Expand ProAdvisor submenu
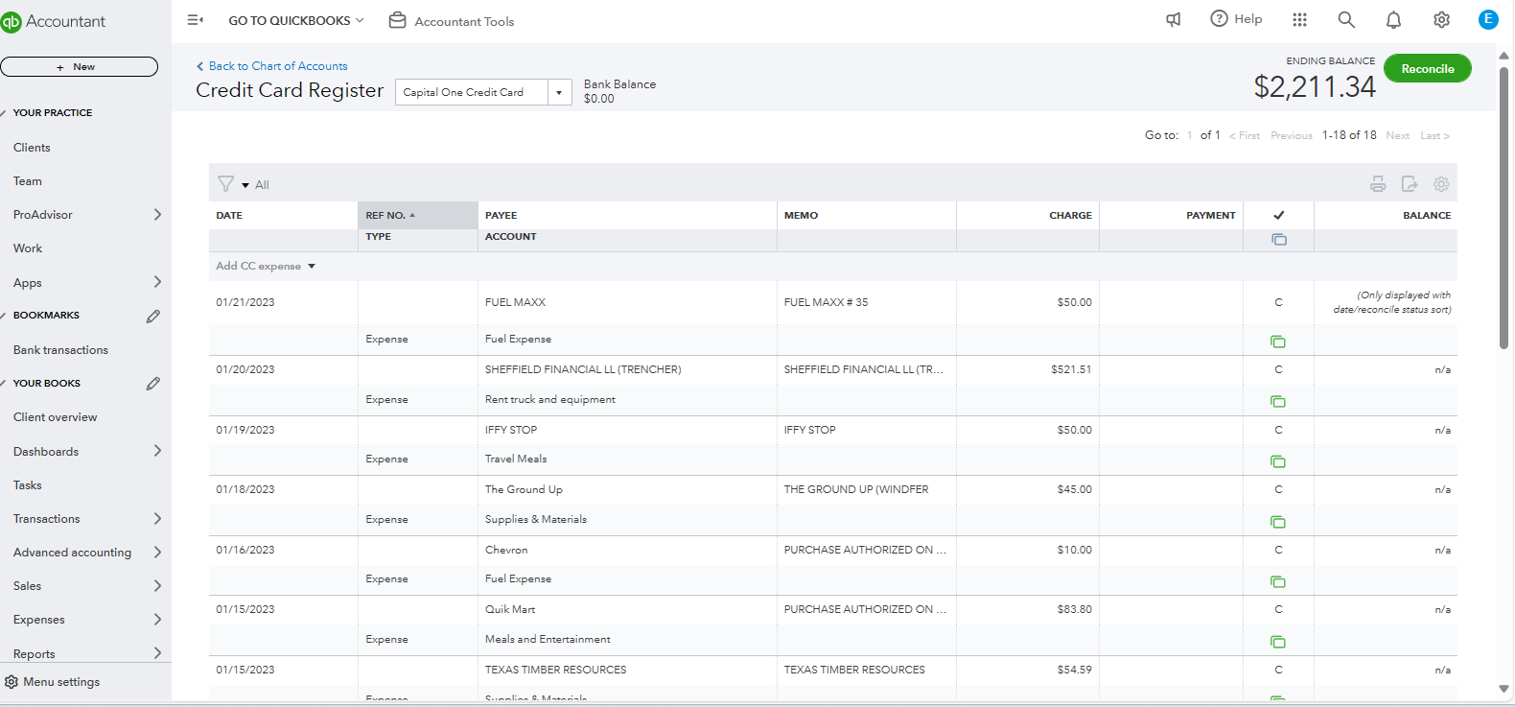Screen dimensions: 1515x707 [x=157, y=215]
